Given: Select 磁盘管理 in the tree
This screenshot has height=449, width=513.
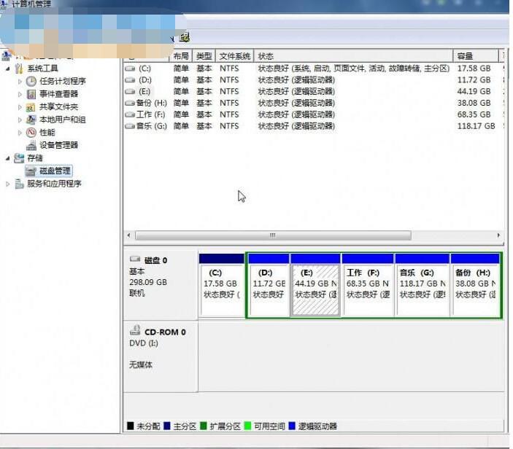Looking at the screenshot, I should point(55,171).
